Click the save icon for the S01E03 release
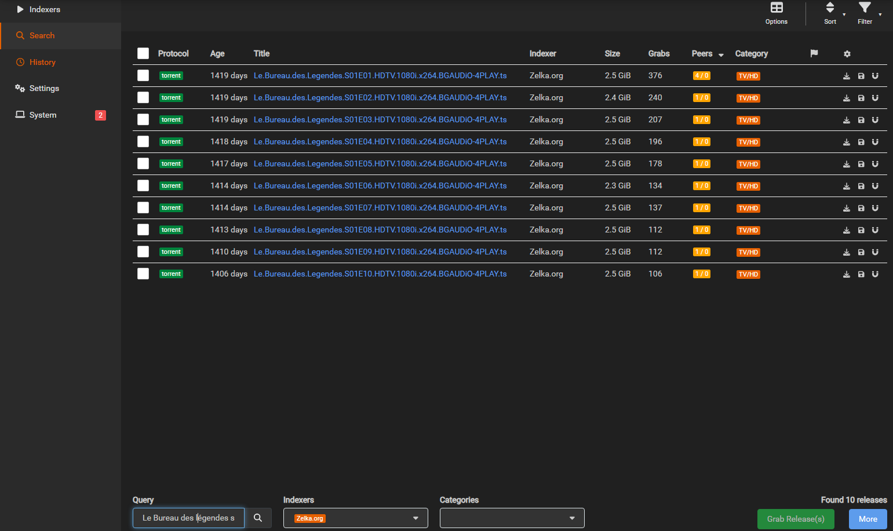Image resolution: width=893 pixels, height=531 pixels. pos(861,120)
